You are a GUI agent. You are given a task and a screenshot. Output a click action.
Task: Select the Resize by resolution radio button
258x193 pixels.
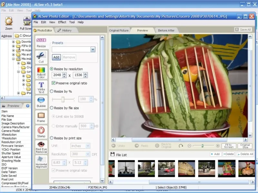pos(52,69)
